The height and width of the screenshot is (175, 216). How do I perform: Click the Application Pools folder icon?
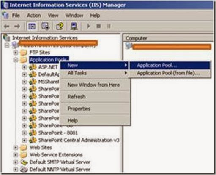(x=23, y=60)
